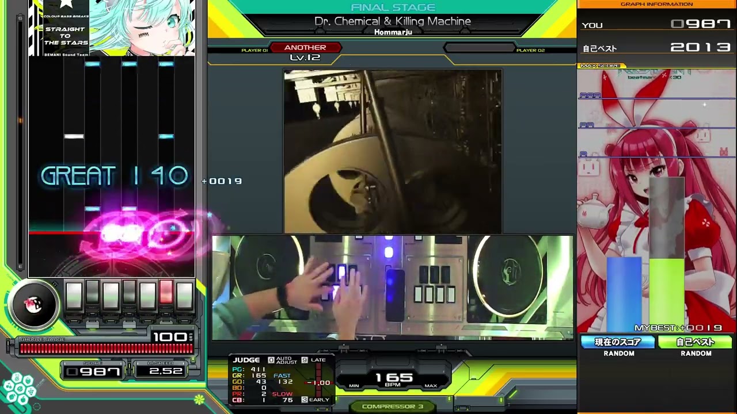This screenshot has width=737, height=414.
Task: Click the red groove gauge bar
Action: pyautogui.click(x=106, y=348)
